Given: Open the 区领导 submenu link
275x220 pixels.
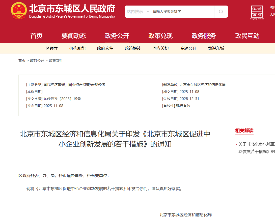Looking at the screenshot, I should pyautogui.click(x=51, y=48).
